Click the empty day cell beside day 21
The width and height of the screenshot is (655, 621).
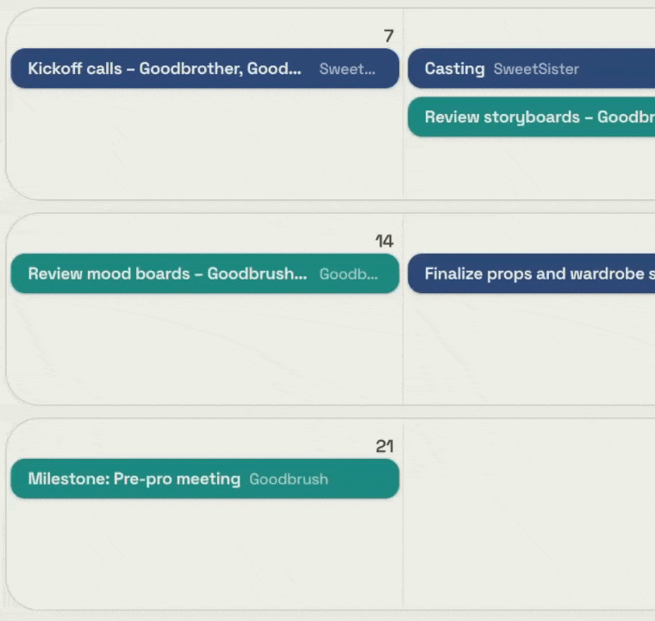(x=529, y=514)
